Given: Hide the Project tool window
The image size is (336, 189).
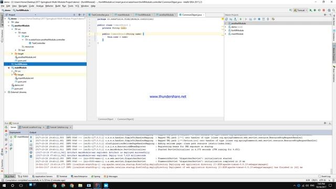Looking at the screenshot, I should (x=84, y=15).
